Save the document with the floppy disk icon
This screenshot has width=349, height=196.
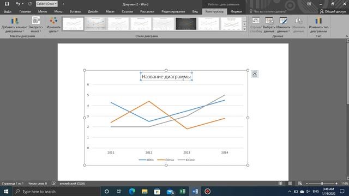click(7, 4)
